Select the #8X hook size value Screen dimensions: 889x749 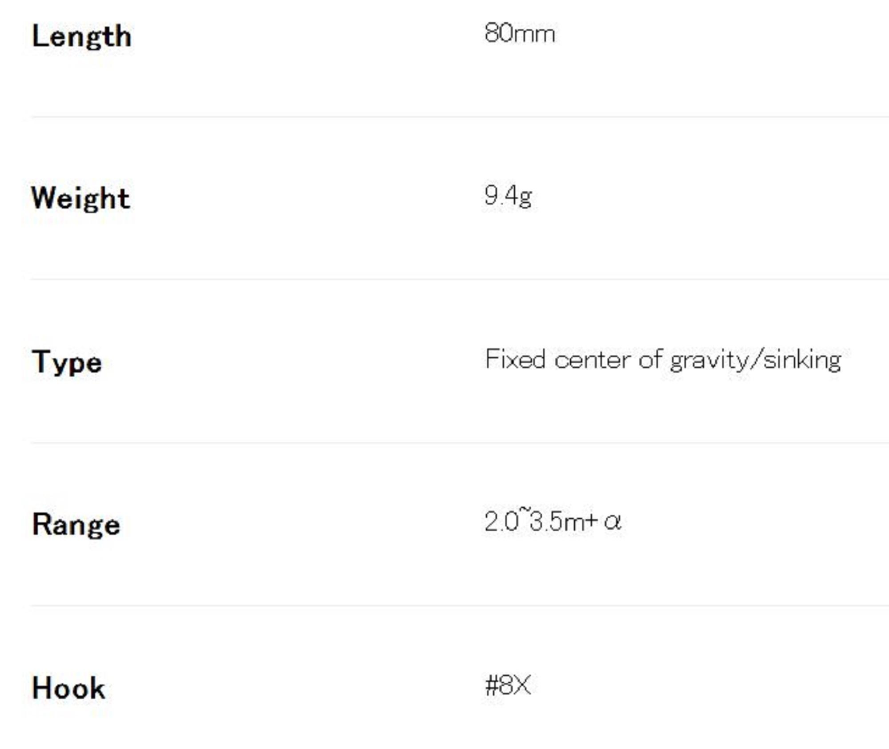[x=508, y=685]
